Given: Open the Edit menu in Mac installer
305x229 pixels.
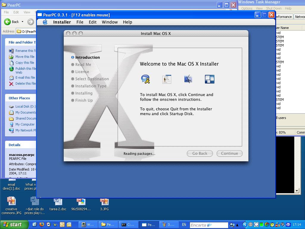Looking at the screenshot, I should 93,22.
